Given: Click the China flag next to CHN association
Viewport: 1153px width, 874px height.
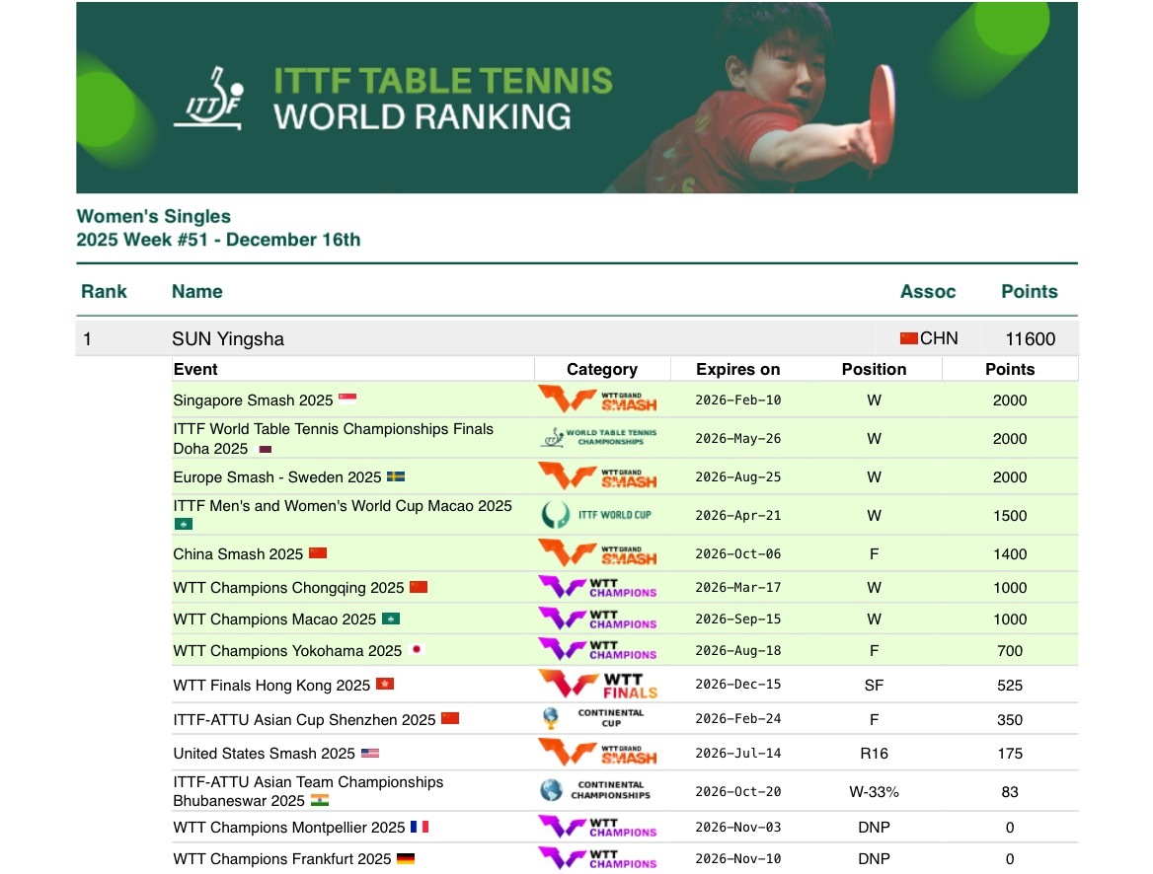Looking at the screenshot, I should (x=909, y=338).
